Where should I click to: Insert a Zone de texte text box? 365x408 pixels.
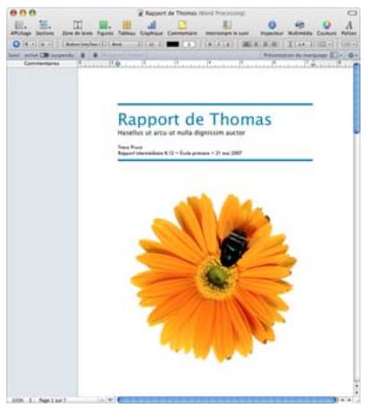pos(77,28)
